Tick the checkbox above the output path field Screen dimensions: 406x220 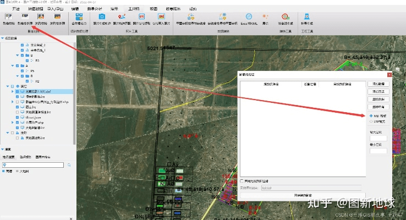click(x=242, y=180)
